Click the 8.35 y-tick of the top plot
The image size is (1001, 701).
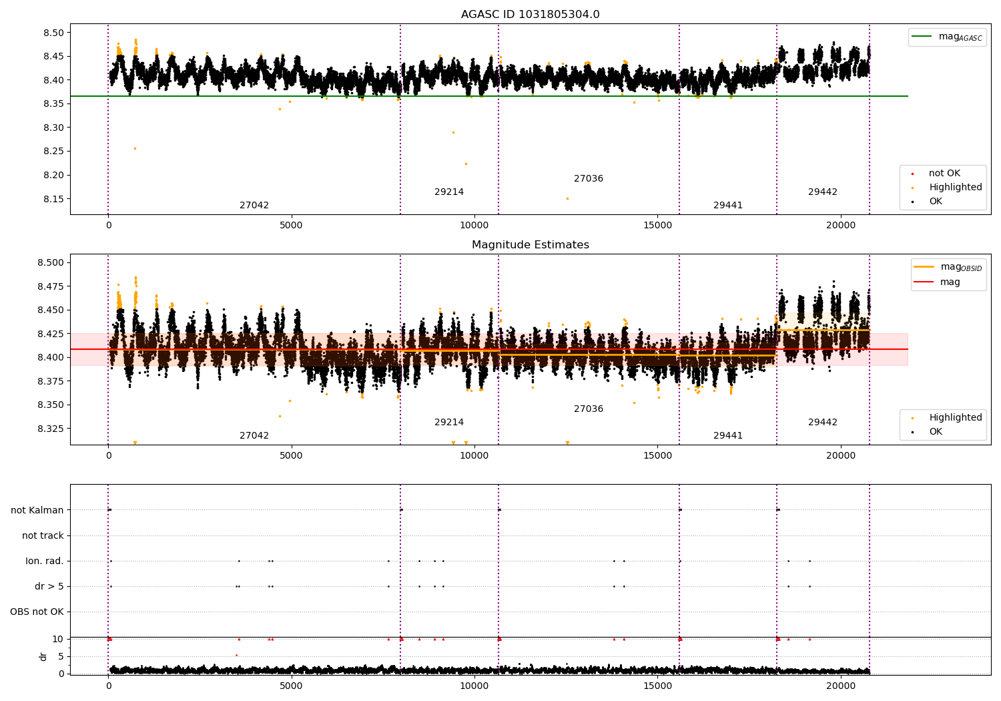point(53,104)
